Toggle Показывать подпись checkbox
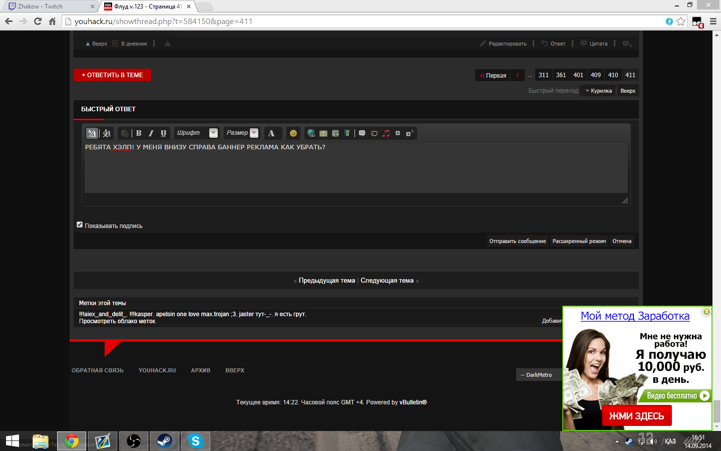The width and height of the screenshot is (721, 451). 80,224
